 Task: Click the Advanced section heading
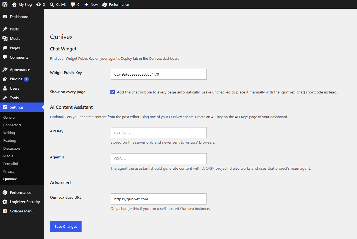click(60, 183)
